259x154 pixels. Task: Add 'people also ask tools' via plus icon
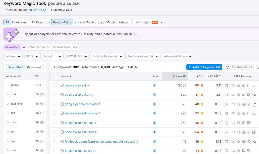[x=62, y=132]
